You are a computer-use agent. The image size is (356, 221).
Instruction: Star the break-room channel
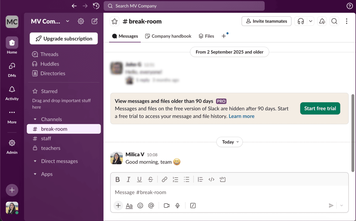coord(115,21)
